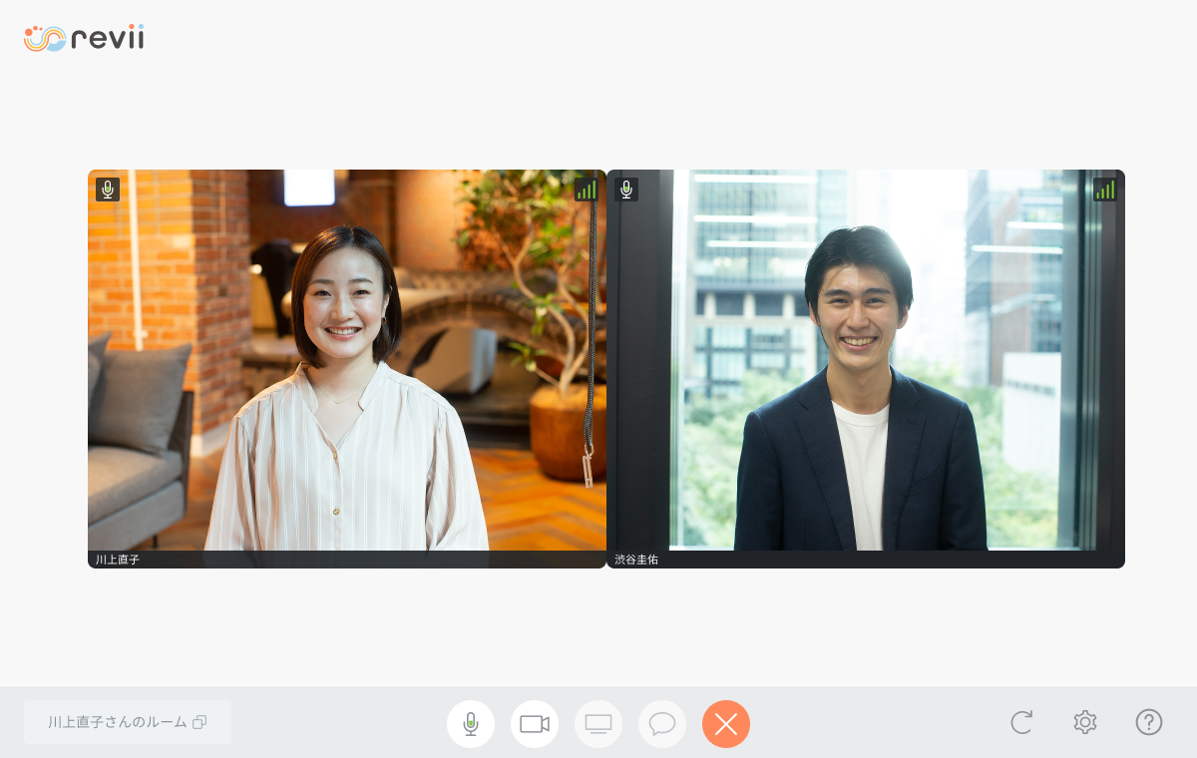This screenshot has height=758, width=1197.
Task: Click the microphone indicator on 川上直子's video
Action: [108, 189]
